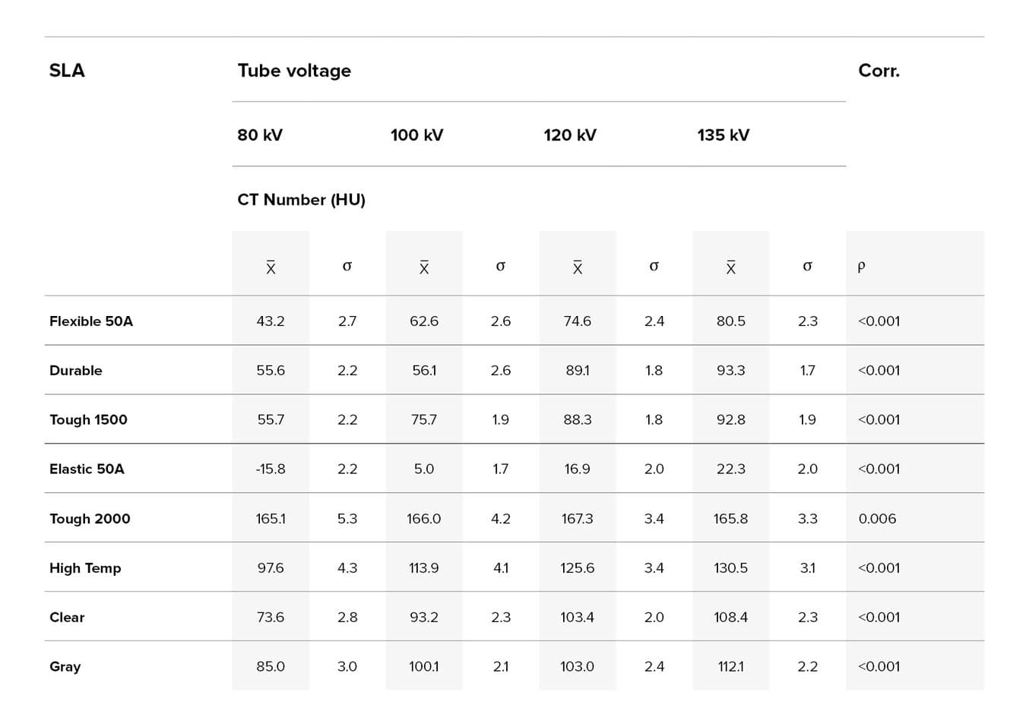Select the Clear row label
Viewport: 1029px width, 727px height.
point(67,618)
